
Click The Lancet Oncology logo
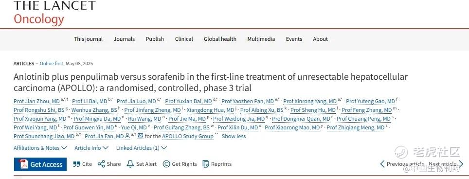coord(54,13)
